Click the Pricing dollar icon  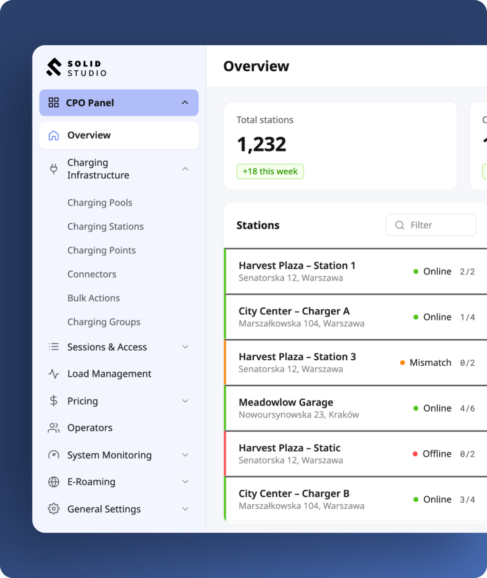click(53, 401)
